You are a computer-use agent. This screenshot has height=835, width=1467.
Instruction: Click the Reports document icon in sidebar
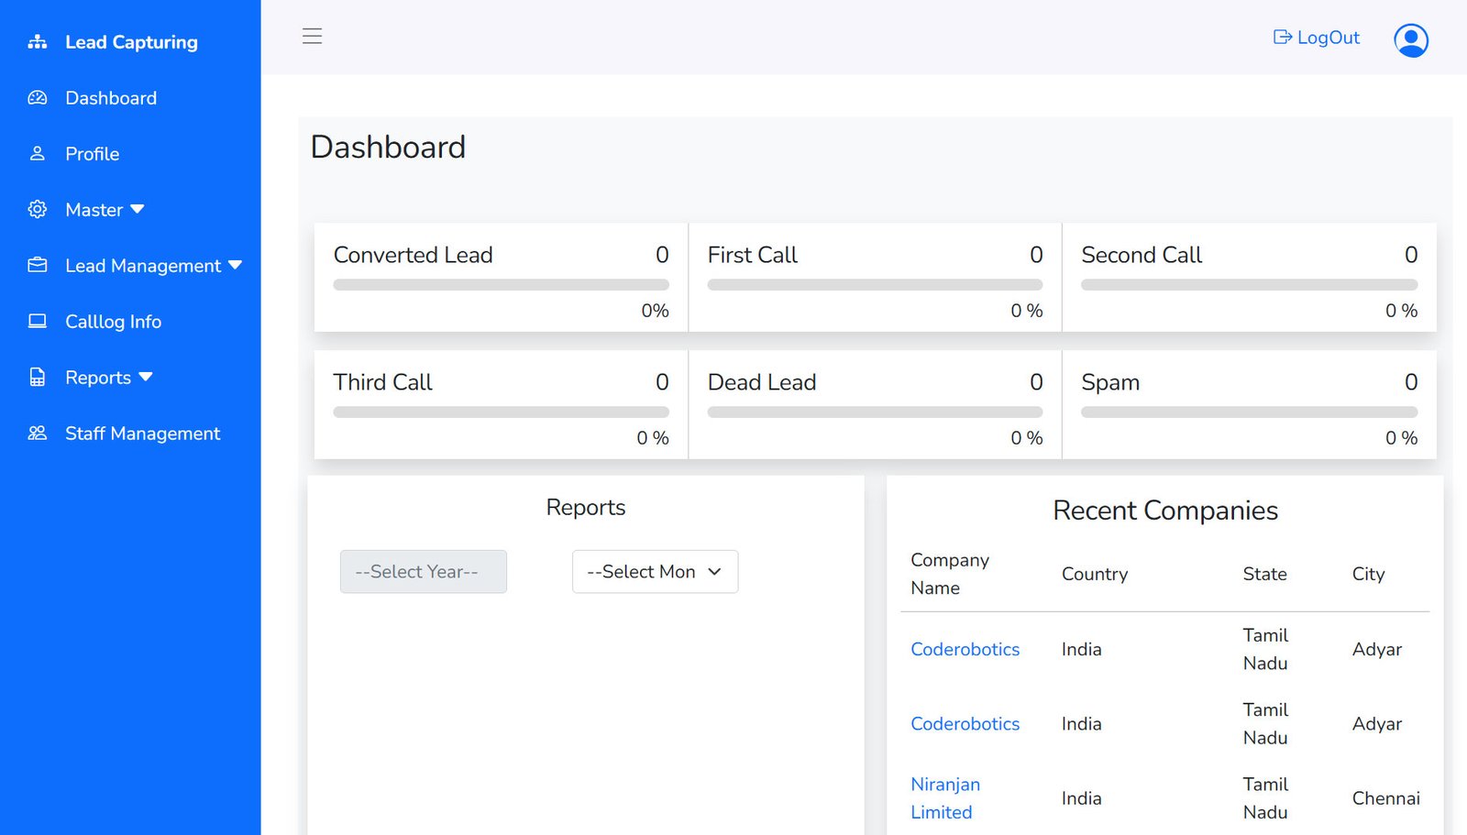pyautogui.click(x=38, y=378)
